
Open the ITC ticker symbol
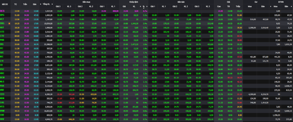click(x=2, y=48)
